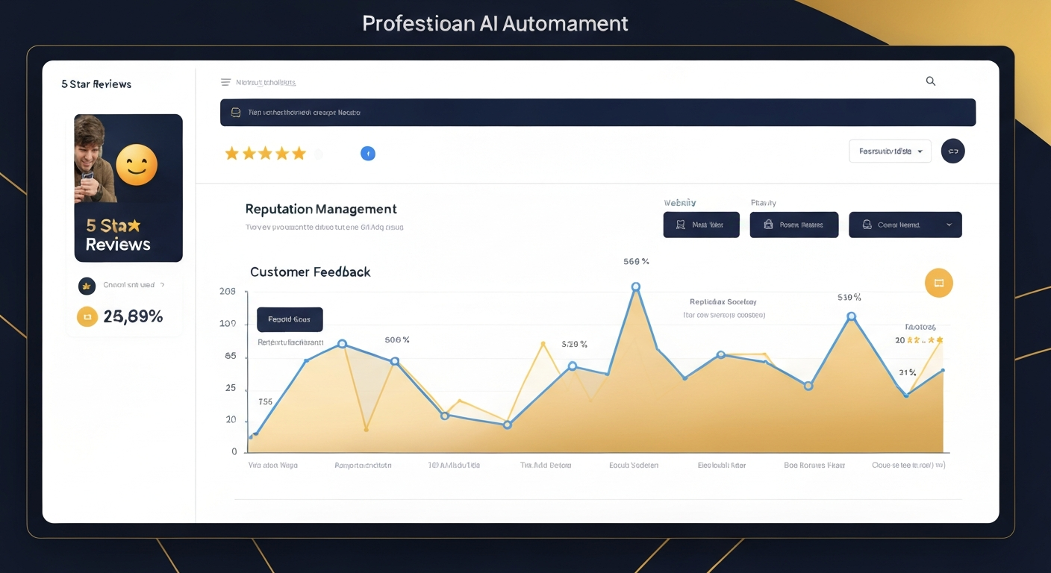Open the hamburger menu icon
This screenshot has width=1051, height=573.
tap(225, 82)
